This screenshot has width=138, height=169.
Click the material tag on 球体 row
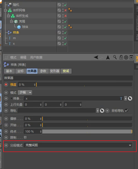pyautogui.click(x=70, y=27)
